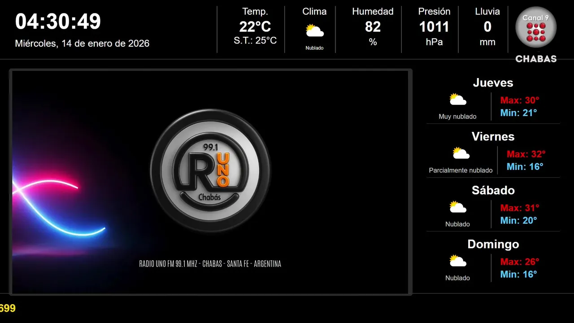Click the current Clima cloudy weather icon
The height and width of the screenshot is (323, 574).
[314, 31]
